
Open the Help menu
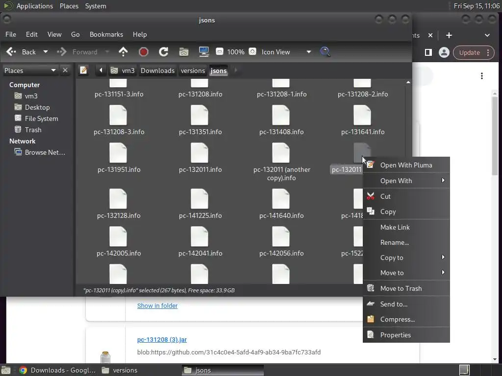140,34
